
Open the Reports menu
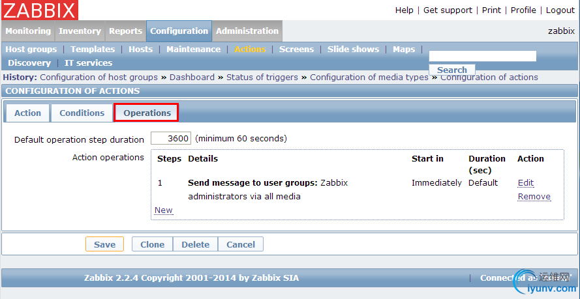coord(125,31)
